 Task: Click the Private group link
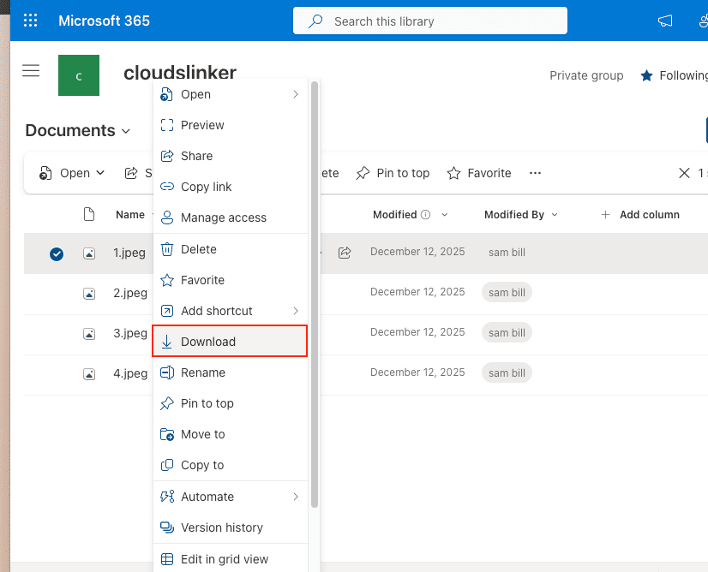point(586,75)
